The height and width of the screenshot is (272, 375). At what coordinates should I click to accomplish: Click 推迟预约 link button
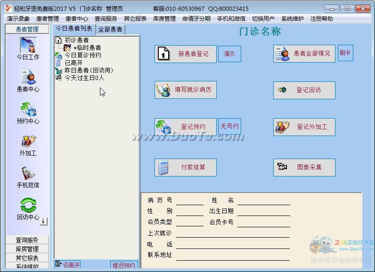tap(124, 265)
